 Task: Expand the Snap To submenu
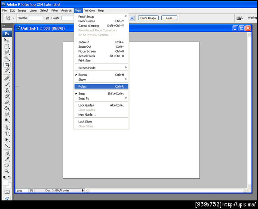[x=101, y=98]
